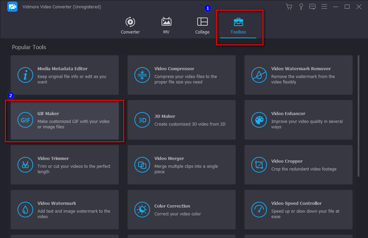368x238 pixels.
Task: Minimize the Vidmore window
Action: [336, 6]
